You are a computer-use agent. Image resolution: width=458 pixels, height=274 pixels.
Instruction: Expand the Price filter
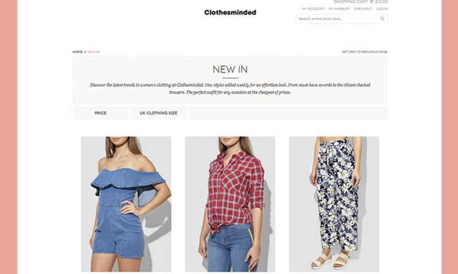click(x=101, y=113)
